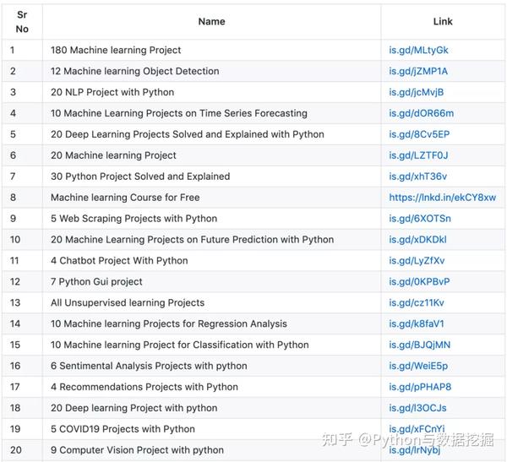
Task: Visit the is.gd/6XOTSn link
Action: pyautogui.click(x=420, y=219)
